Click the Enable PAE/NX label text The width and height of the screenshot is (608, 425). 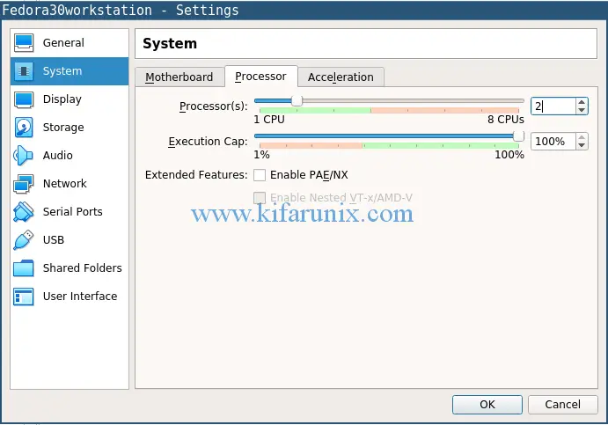point(309,175)
